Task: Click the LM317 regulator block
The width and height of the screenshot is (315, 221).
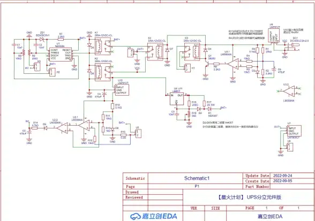Action: coord(177,99)
